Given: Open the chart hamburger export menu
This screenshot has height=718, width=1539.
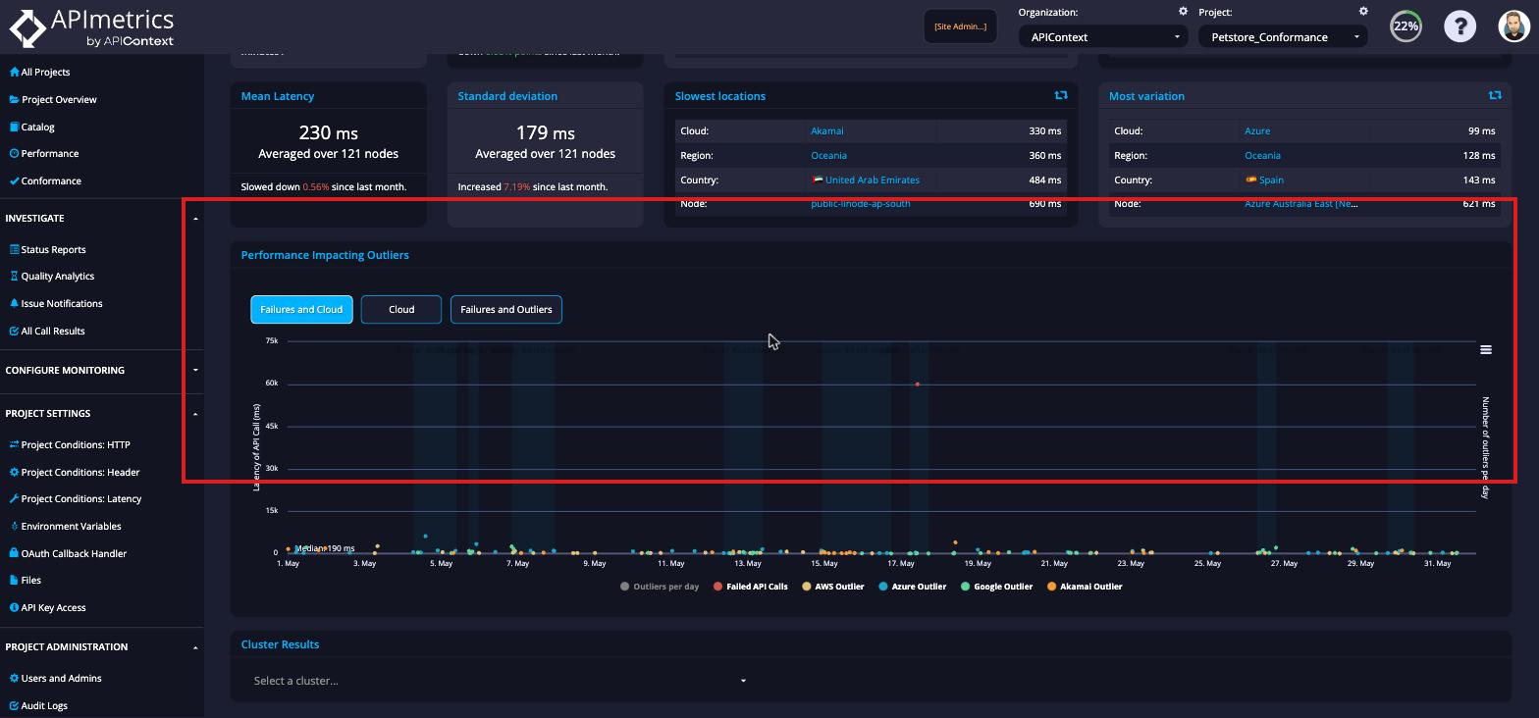Looking at the screenshot, I should click(x=1486, y=350).
